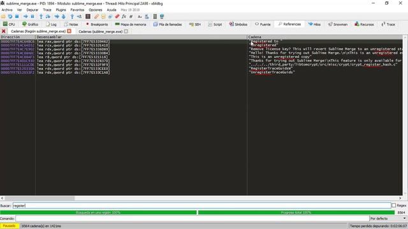The height and width of the screenshot is (229, 408).
Task: Open the Favoritos menu
Action: 77,10
